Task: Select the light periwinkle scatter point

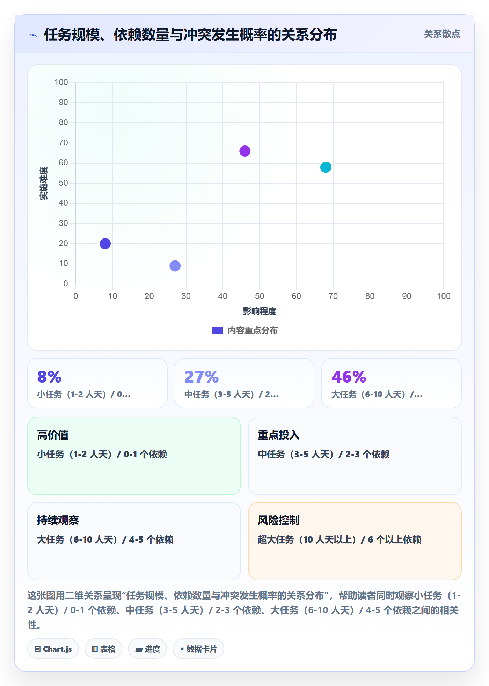Action: click(x=175, y=266)
